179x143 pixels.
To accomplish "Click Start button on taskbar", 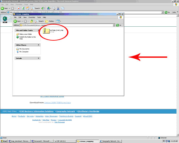I will point(4,141).
